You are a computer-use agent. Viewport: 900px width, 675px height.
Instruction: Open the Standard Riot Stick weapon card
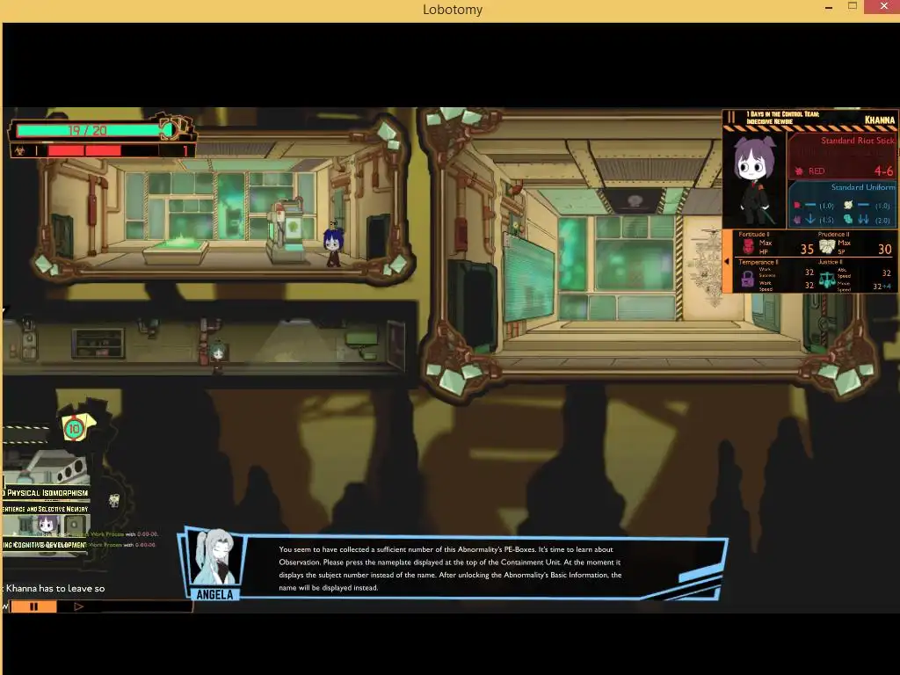841,156
